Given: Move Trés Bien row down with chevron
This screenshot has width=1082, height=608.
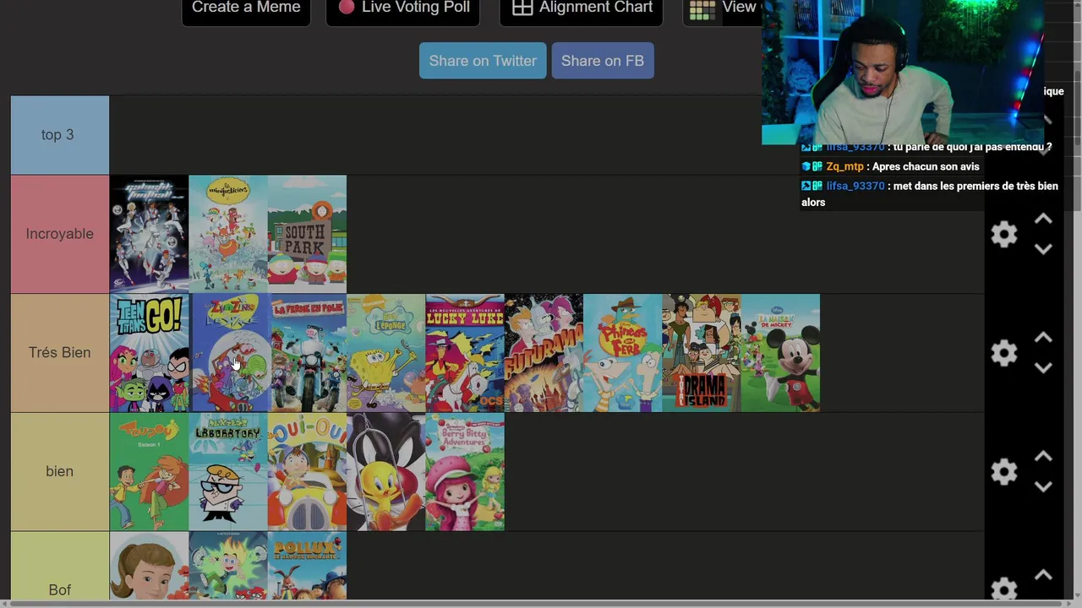Looking at the screenshot, I should point(1043,368).
